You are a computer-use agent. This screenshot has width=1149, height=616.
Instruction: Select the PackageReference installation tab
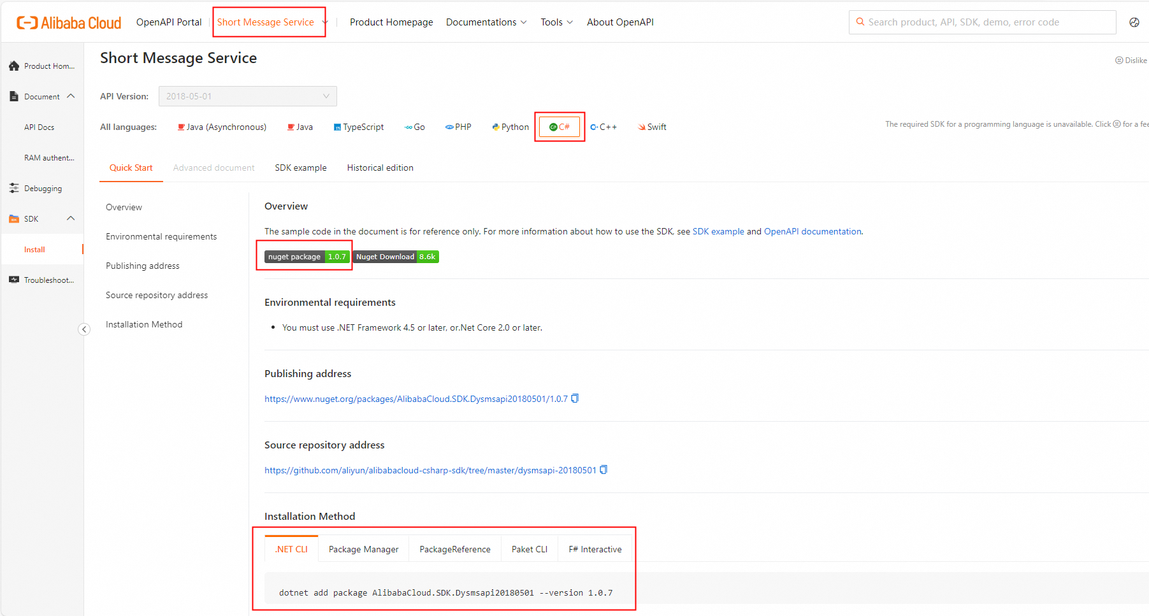click(455, 549)
